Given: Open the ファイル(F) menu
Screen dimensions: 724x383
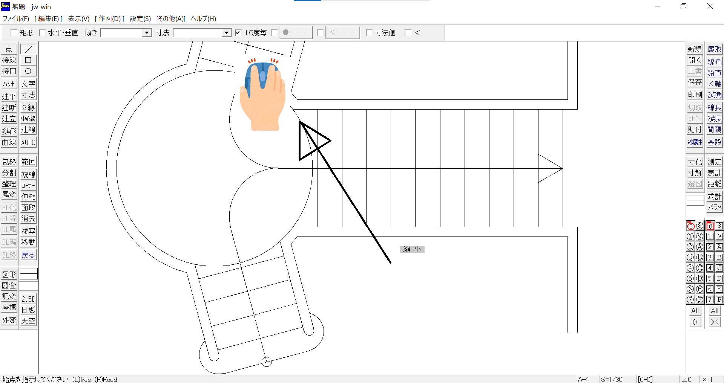Looking at the screenshot, I should click(x=16, y=19).
